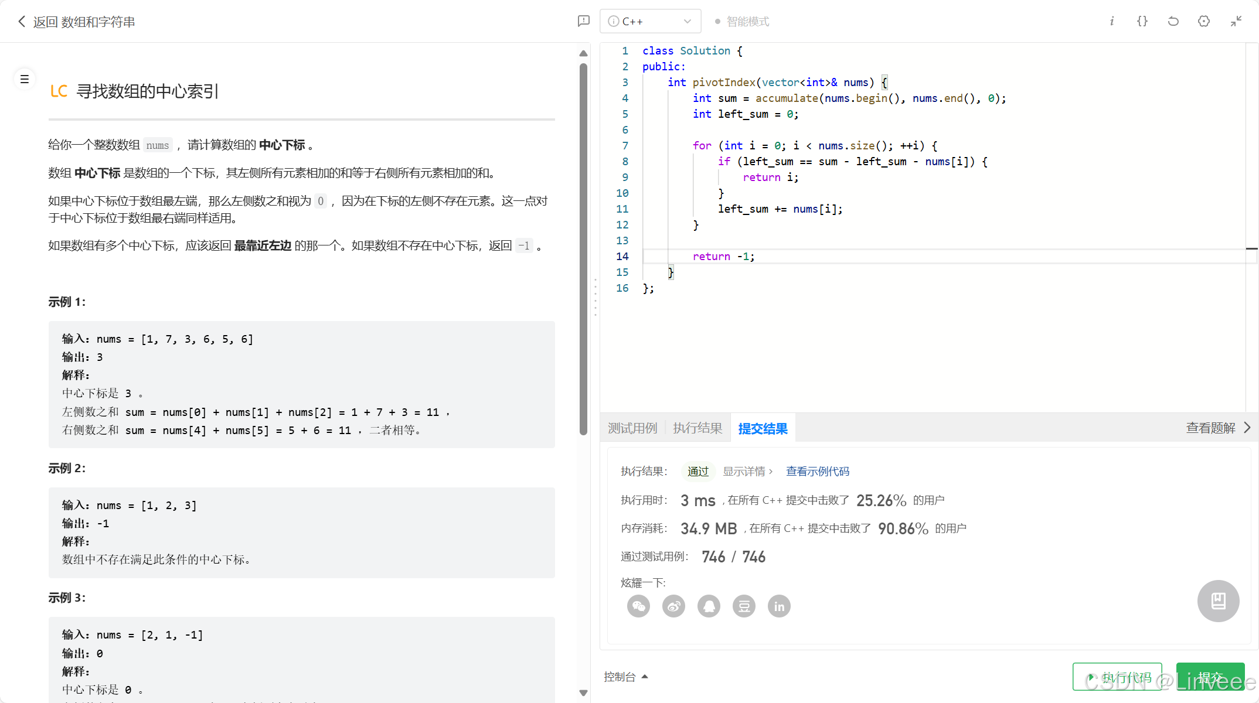Select the 提交结果 tab

[763, 428]
